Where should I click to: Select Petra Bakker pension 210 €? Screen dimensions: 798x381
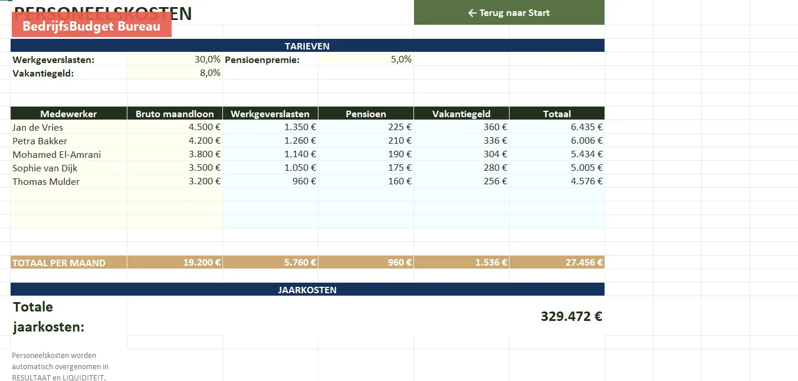pos(366,141)
